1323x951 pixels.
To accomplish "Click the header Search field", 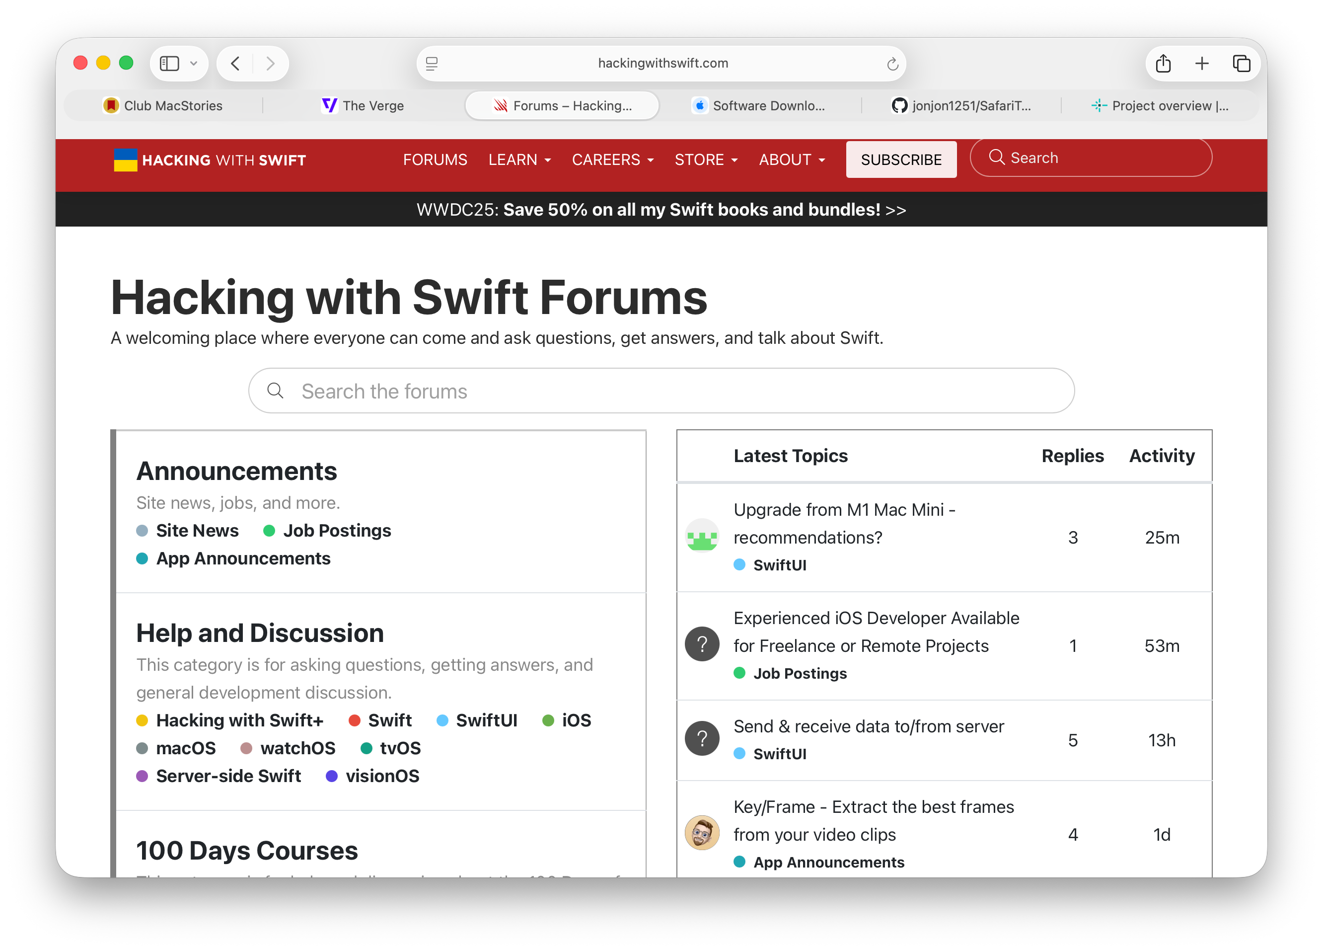I will [x=1091, y=158].
